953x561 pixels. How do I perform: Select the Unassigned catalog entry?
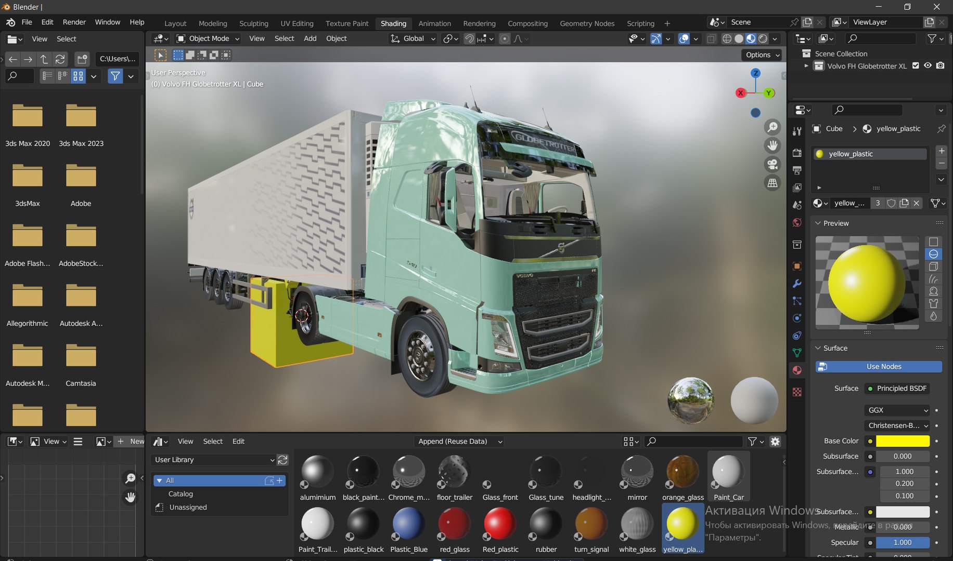click(x=187, y=507)
